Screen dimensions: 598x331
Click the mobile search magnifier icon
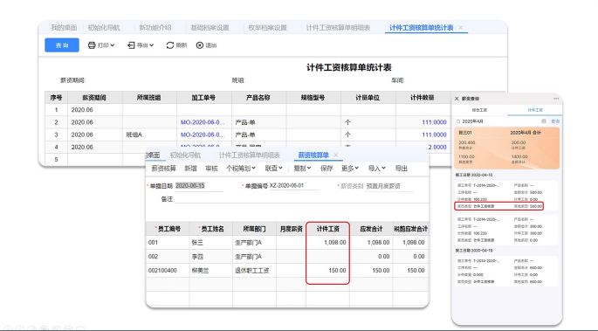[458, 121]
